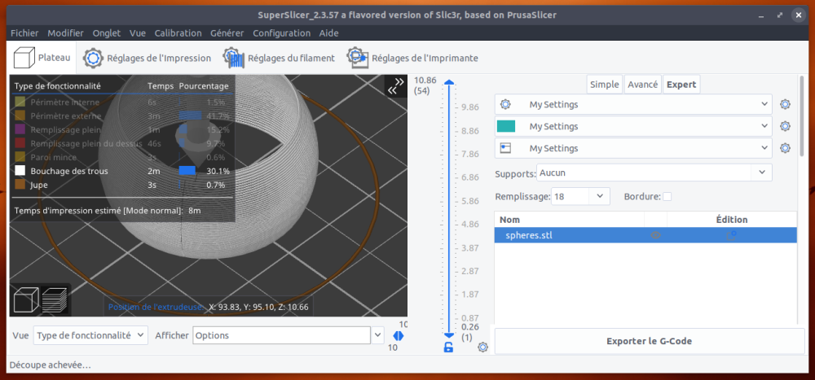
Task: Click the 41.7% percentage value
Action: coord(218,116)
